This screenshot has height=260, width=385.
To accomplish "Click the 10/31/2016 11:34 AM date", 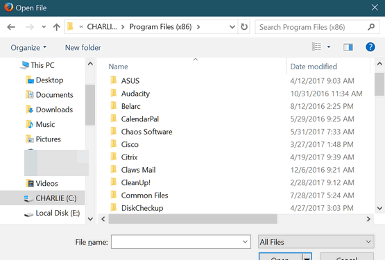I will point(326,94).
